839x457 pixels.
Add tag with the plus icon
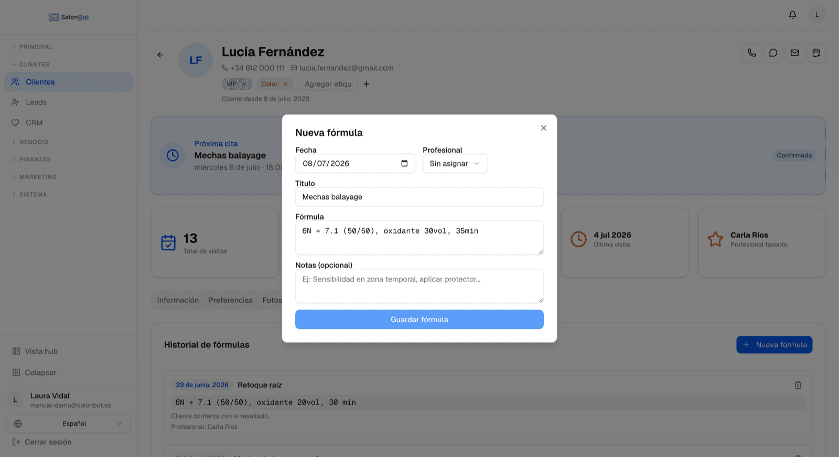coord(367,84)
